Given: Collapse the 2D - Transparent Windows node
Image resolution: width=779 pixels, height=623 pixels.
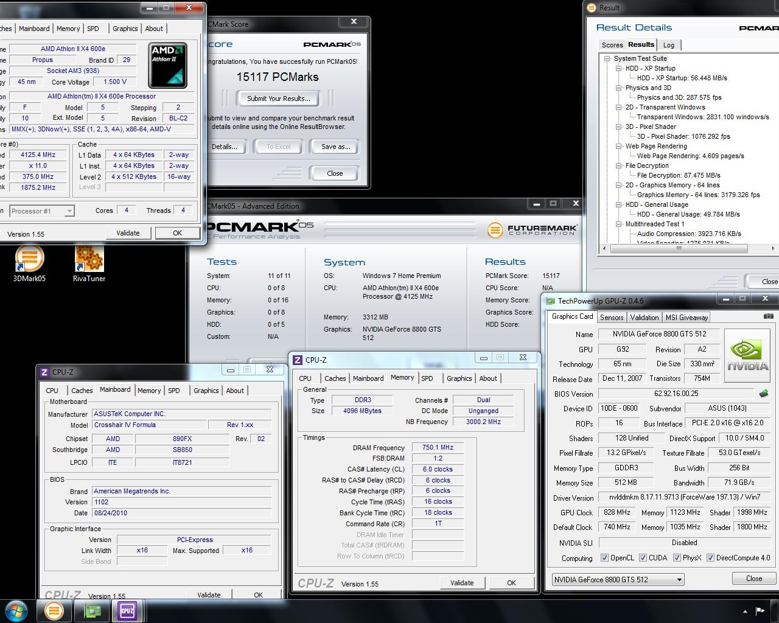Looking at the screenshot, I should point(619,107).
